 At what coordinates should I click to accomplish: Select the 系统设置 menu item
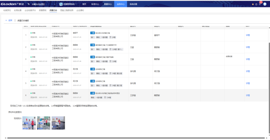(133, 4)
